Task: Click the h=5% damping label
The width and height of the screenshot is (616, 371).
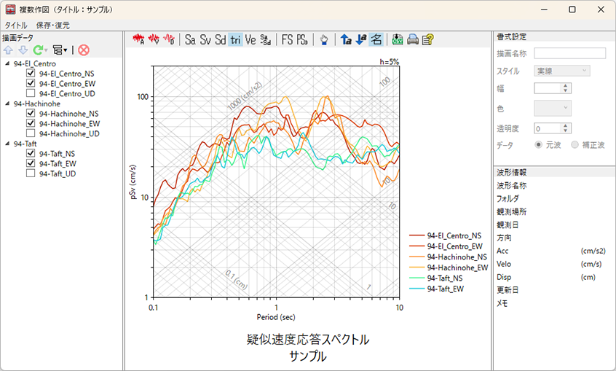Action: [x=389, y=62]
